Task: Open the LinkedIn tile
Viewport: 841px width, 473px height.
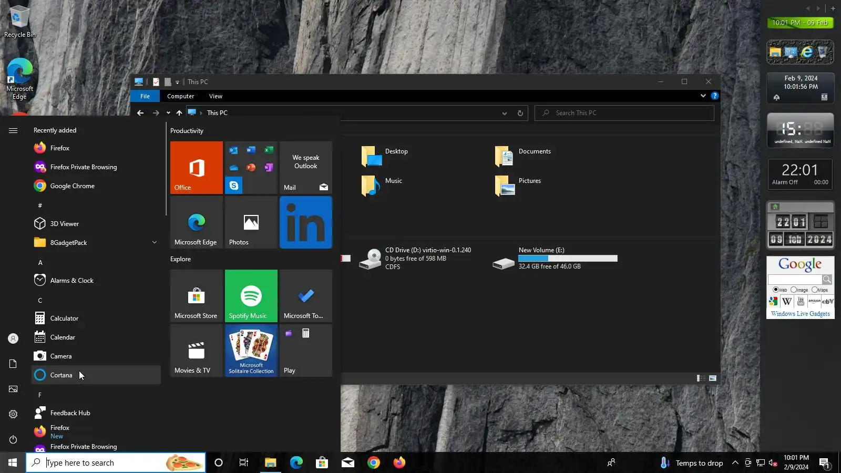Action: point(306,222)
